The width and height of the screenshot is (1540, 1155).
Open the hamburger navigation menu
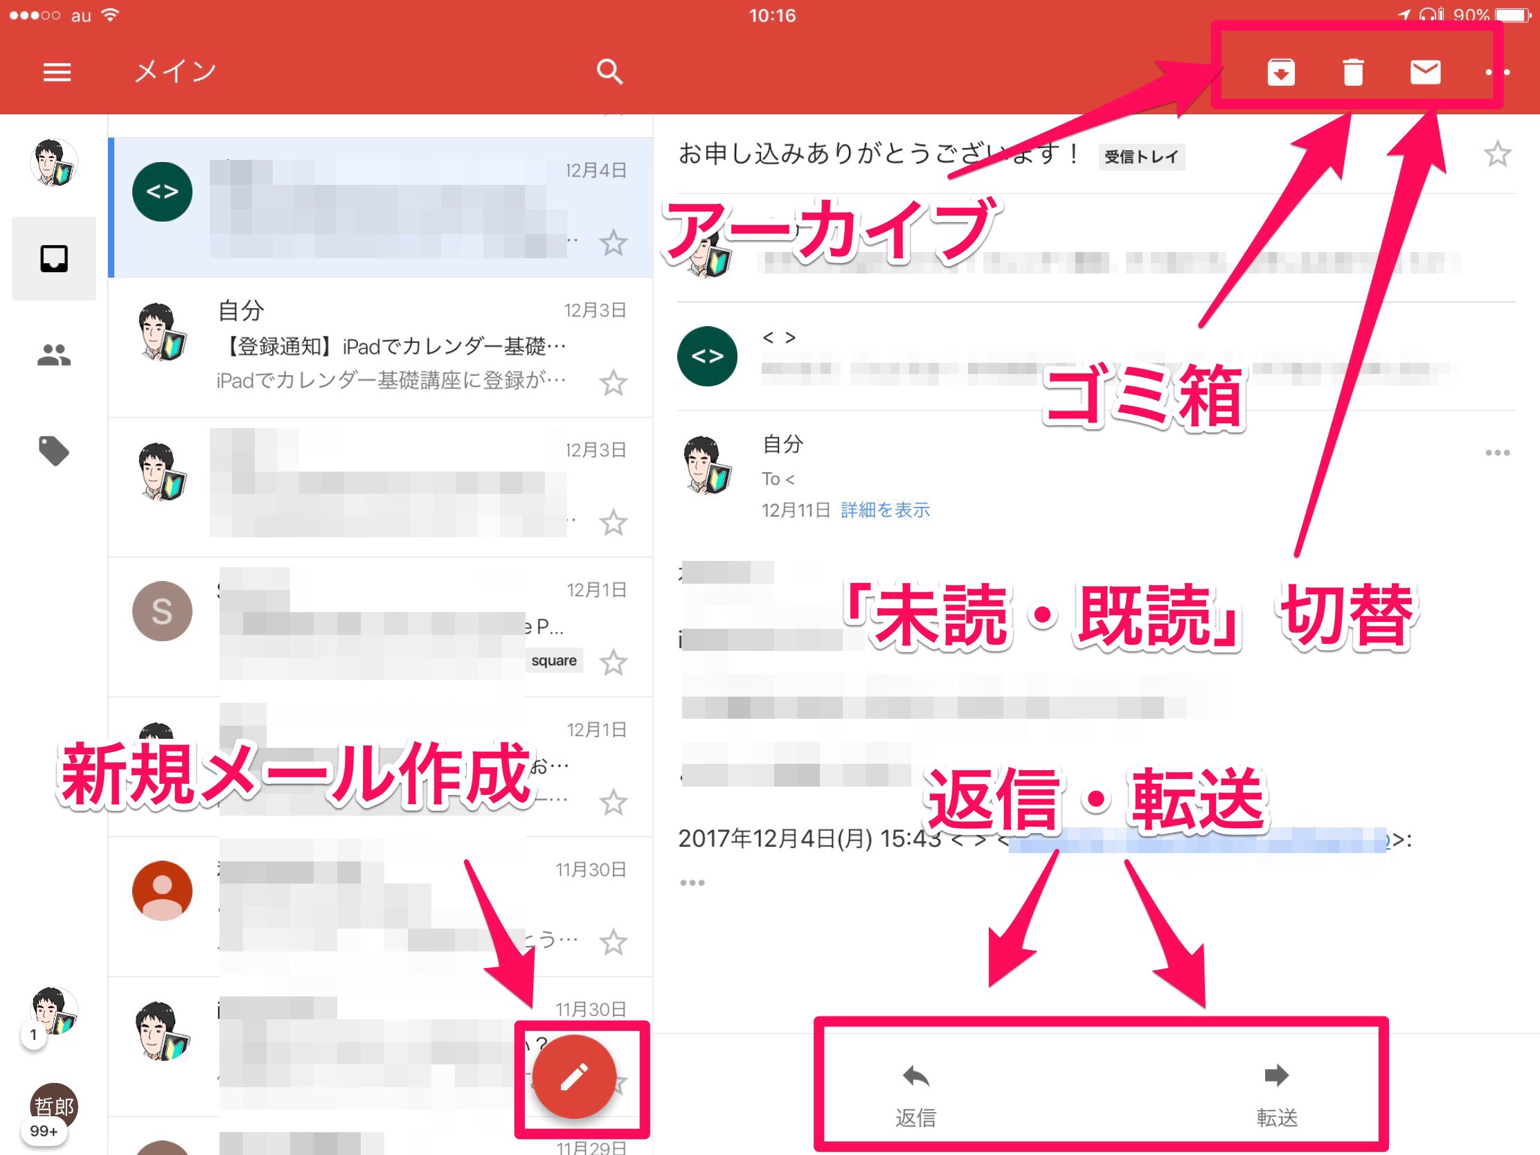click(57, 72)
